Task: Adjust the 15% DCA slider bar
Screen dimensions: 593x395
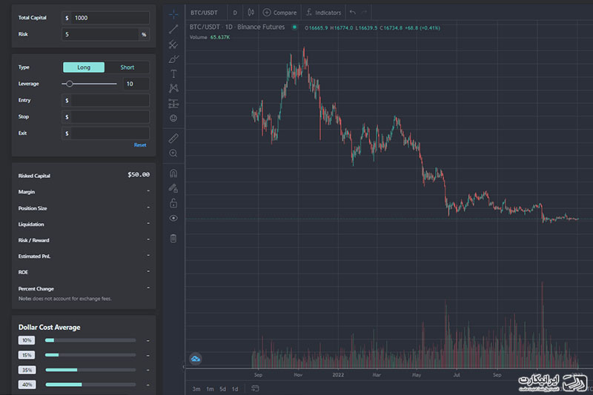Action: 90,355
